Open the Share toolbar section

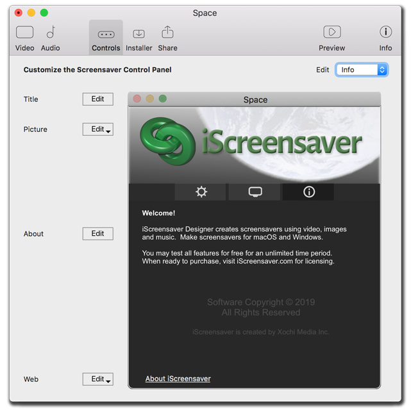point(167,38)
